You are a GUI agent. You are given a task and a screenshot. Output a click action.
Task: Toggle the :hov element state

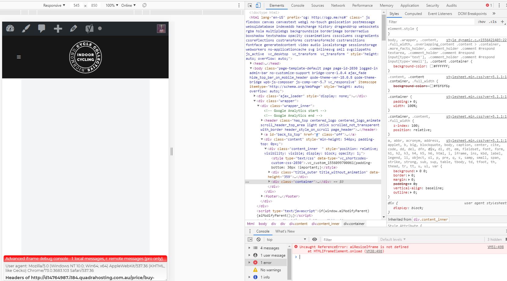(x=482, y=22)
